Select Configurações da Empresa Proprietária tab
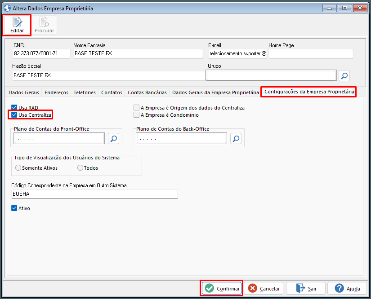Screen dimensions: 371x299 (x=309, y=92)
